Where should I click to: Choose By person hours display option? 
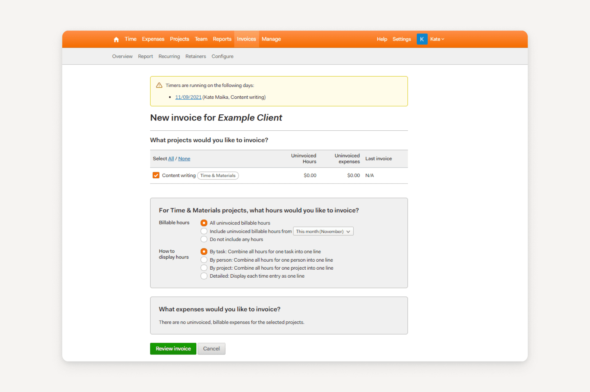click(204, 260)
